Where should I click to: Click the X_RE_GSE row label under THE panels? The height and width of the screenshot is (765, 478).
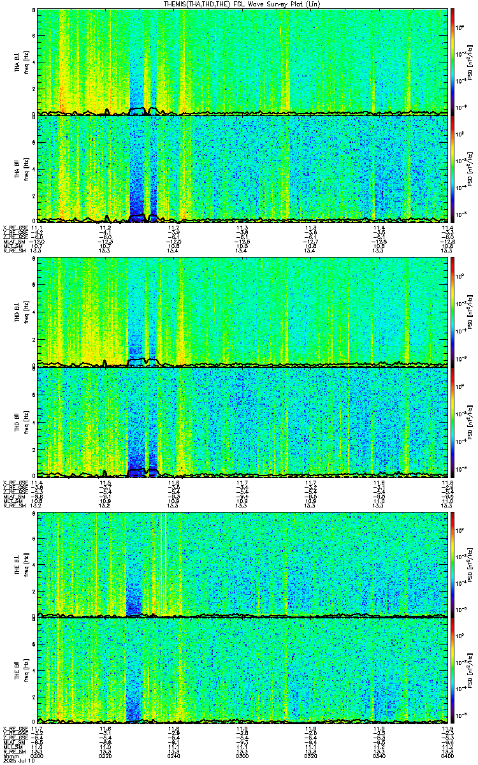[x=15, y=728]
